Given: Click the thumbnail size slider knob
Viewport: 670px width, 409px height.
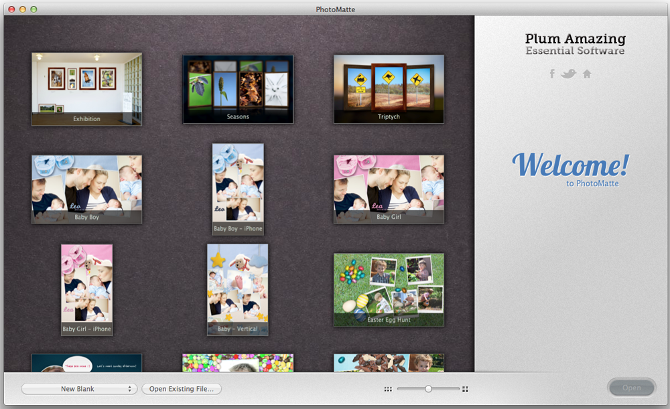Looking at the screenshot, I should pos(428,389).
